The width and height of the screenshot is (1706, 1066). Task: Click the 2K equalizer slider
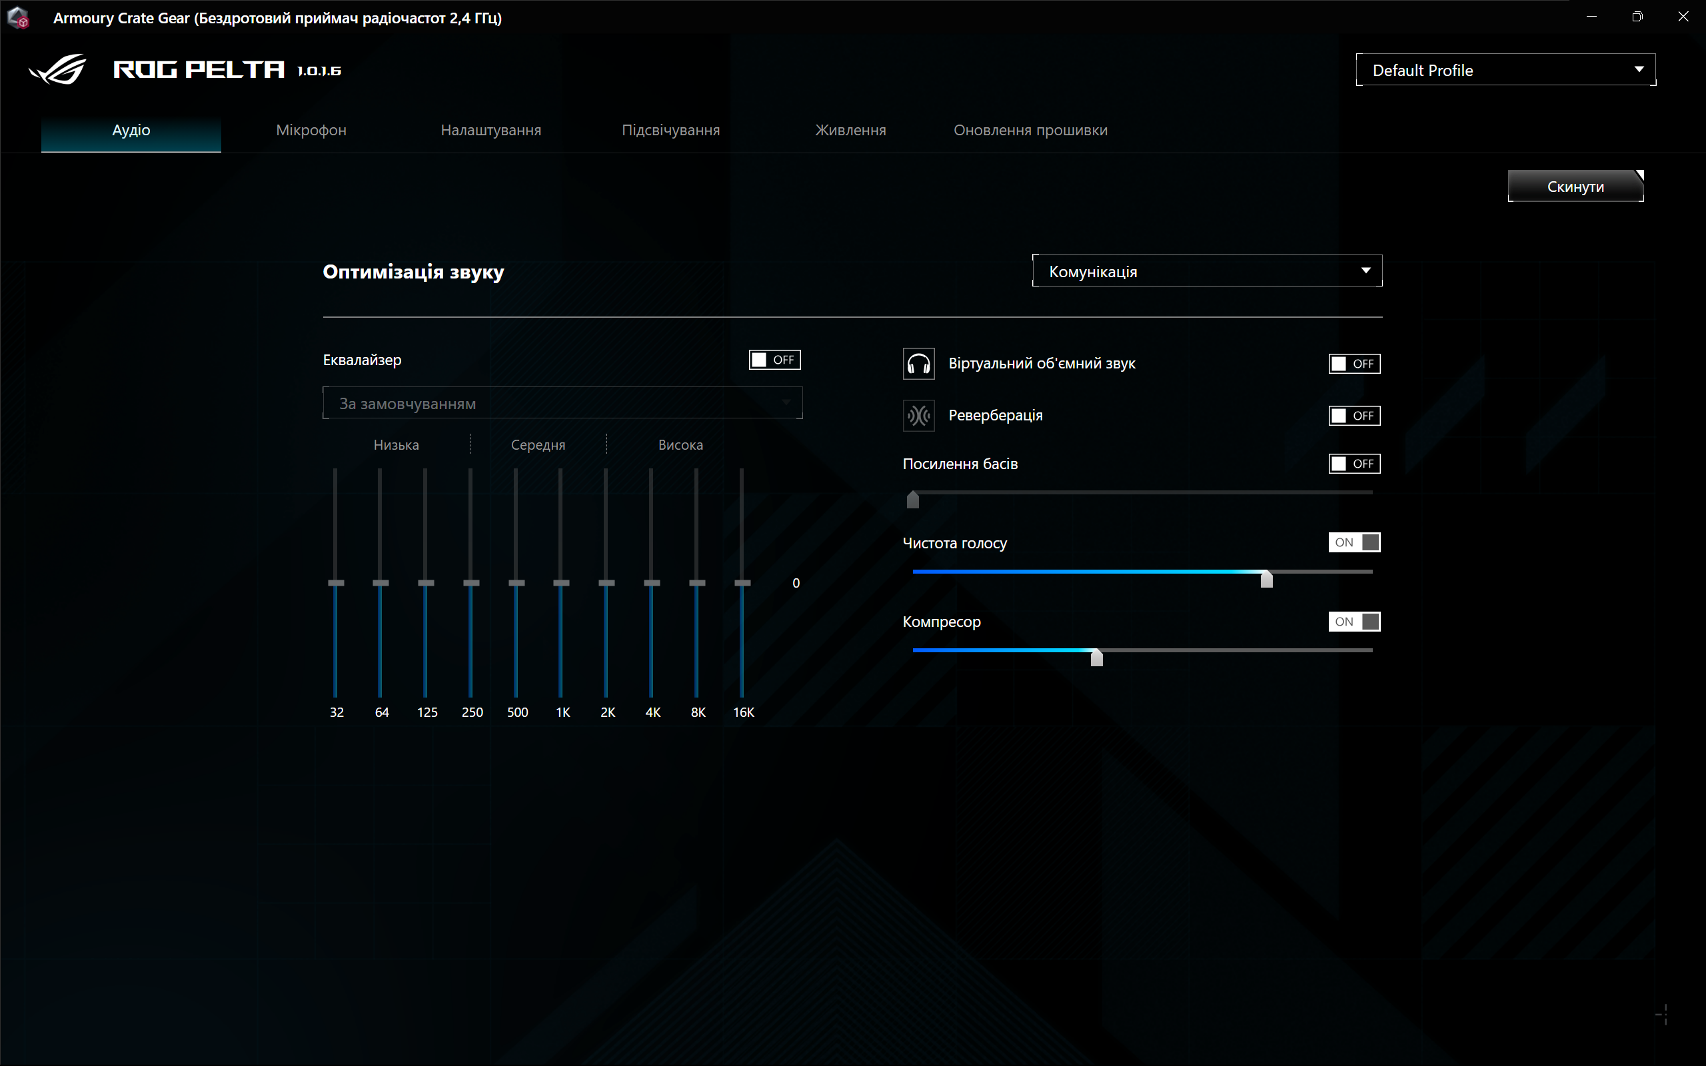coord(606,583)
